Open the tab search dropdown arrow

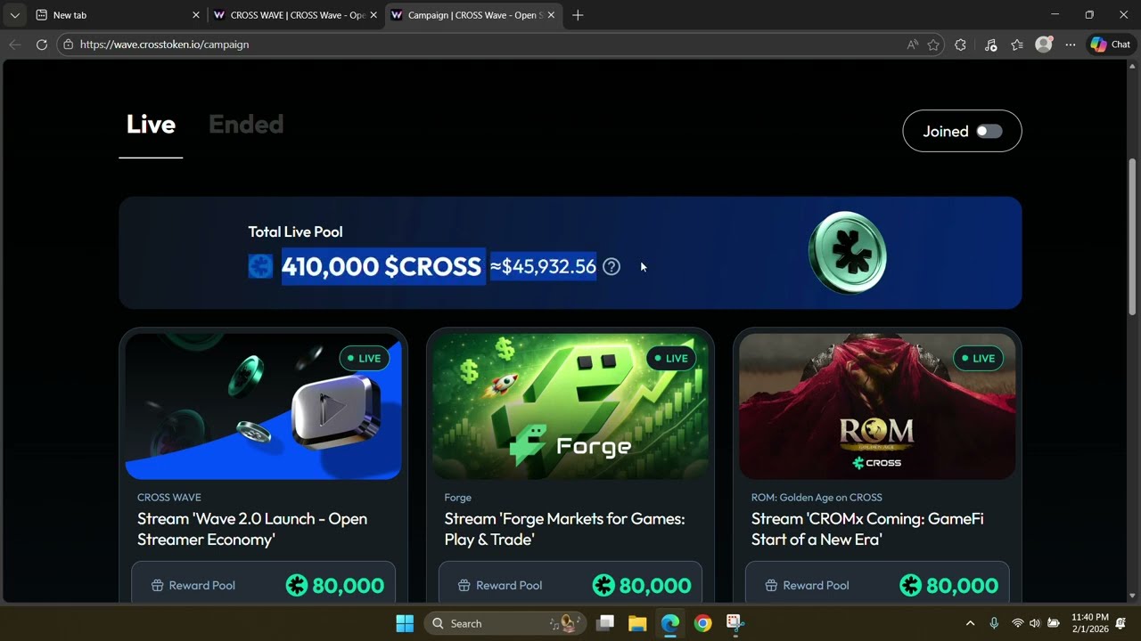point(14,15)
